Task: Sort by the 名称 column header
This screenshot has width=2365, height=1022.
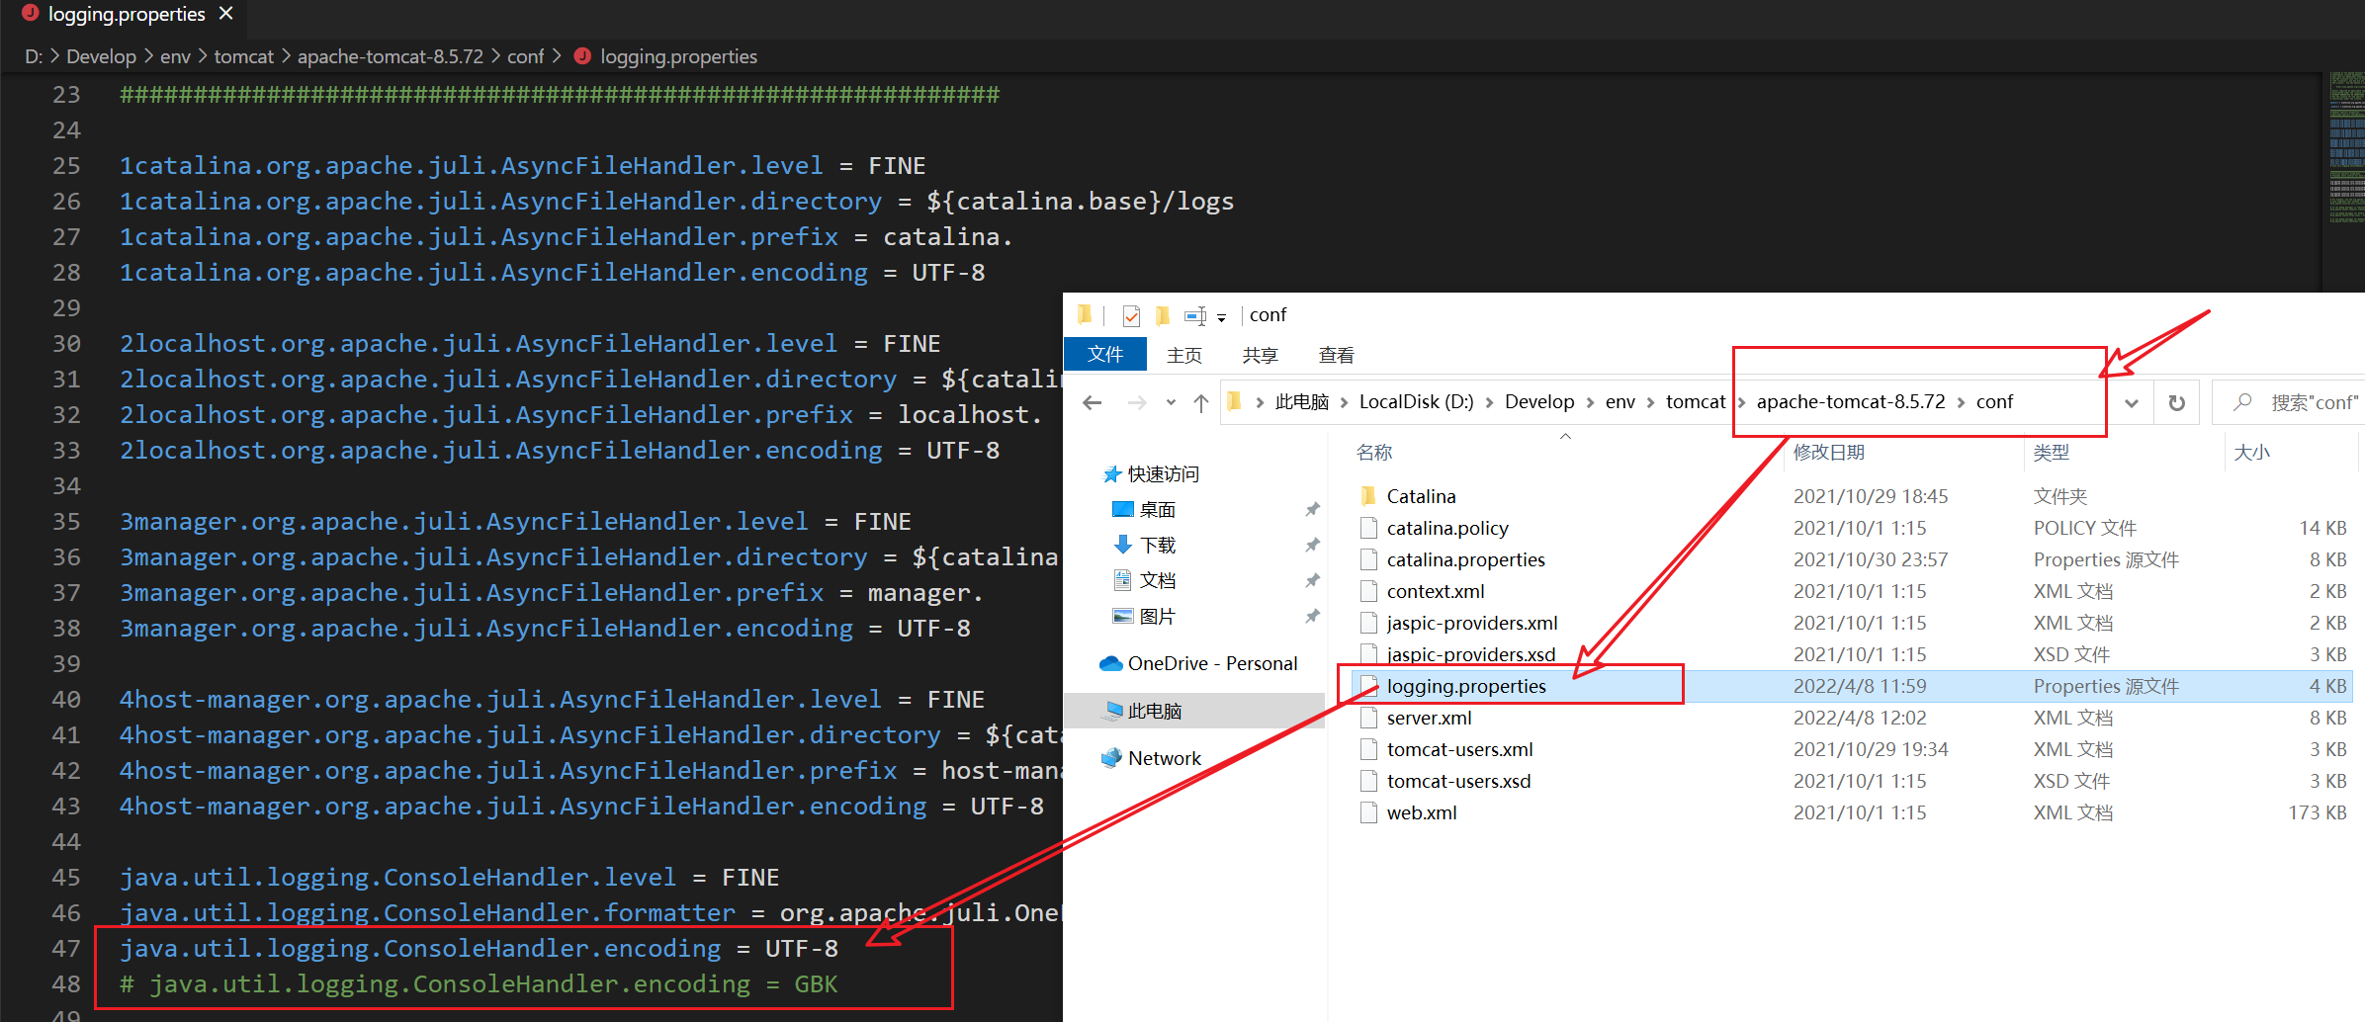Action: coord(1374,452)
